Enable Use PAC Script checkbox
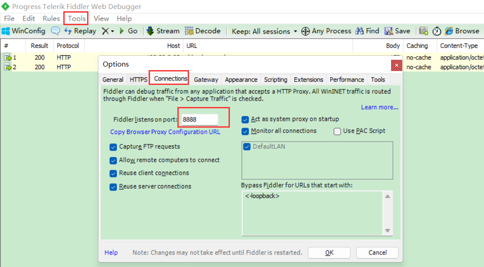484x267 pixels. 337,131
